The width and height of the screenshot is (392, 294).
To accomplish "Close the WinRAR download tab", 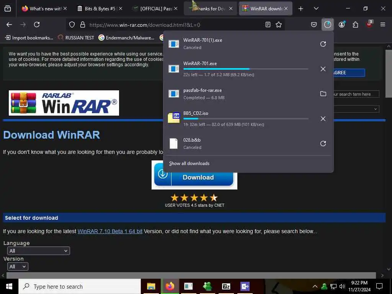I will 286,8.
